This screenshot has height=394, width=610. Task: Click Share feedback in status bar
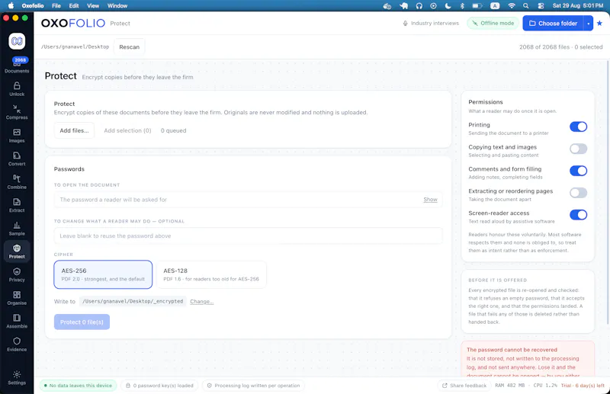[464, 386]
